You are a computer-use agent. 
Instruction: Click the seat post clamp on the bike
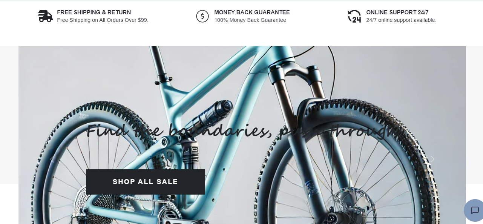(x=163, y=78)
